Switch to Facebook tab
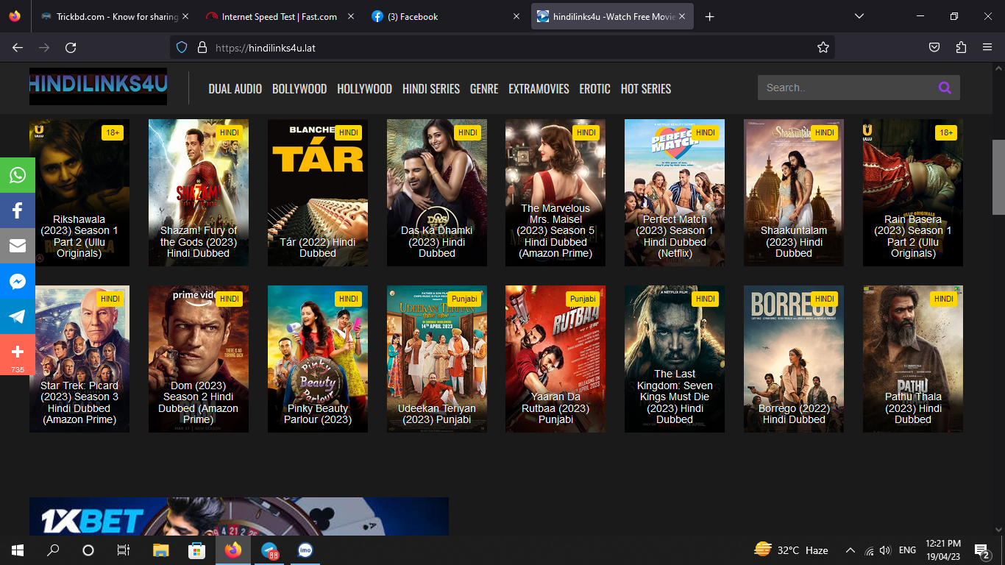The image size is (1005, 565). pos(446,16)
